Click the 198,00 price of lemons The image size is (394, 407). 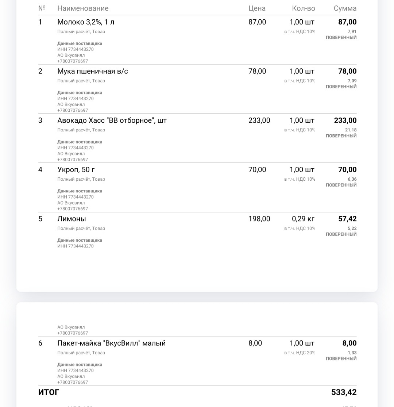tap(259, 219)
